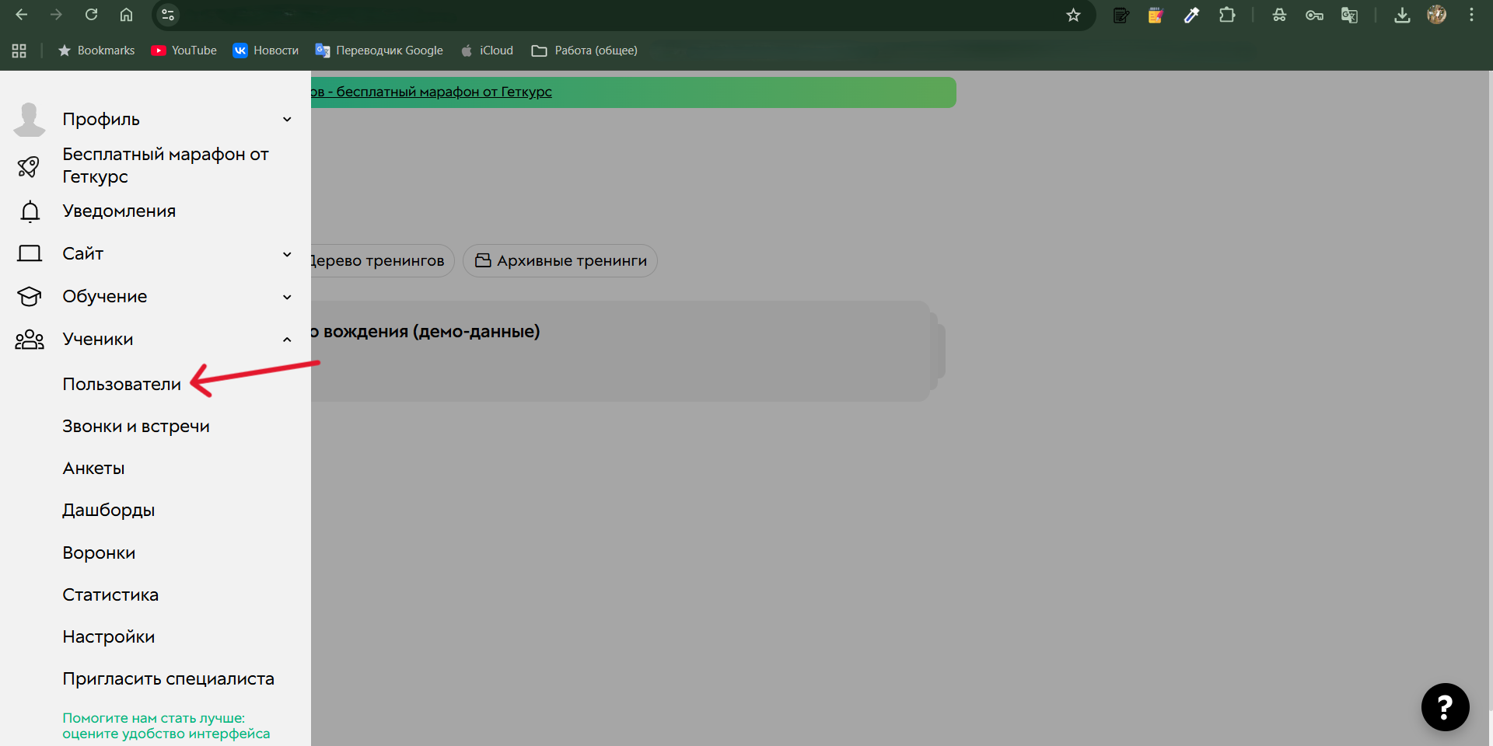Expand the Сайт submenu chevron
Image resolution: width=1493 pixels, height=746 pixels.
[x=287, y=254]
